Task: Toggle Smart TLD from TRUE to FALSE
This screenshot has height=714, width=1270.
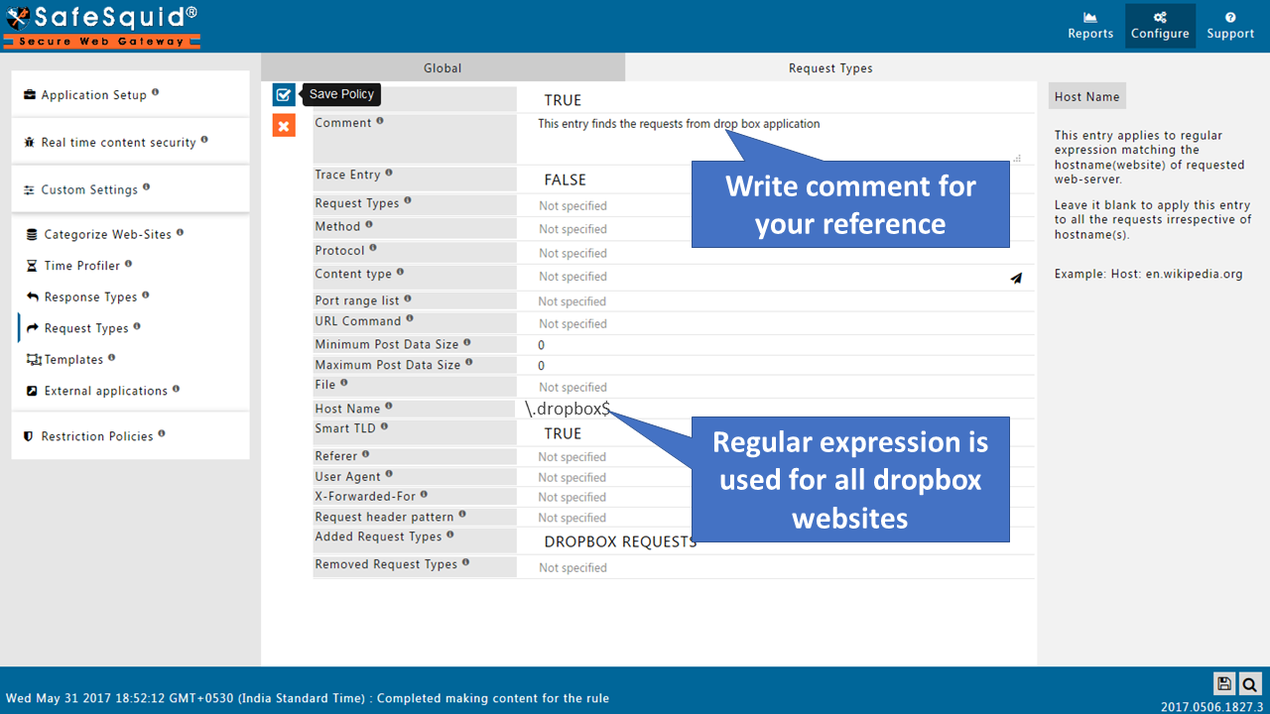Action: pos(563,433)
